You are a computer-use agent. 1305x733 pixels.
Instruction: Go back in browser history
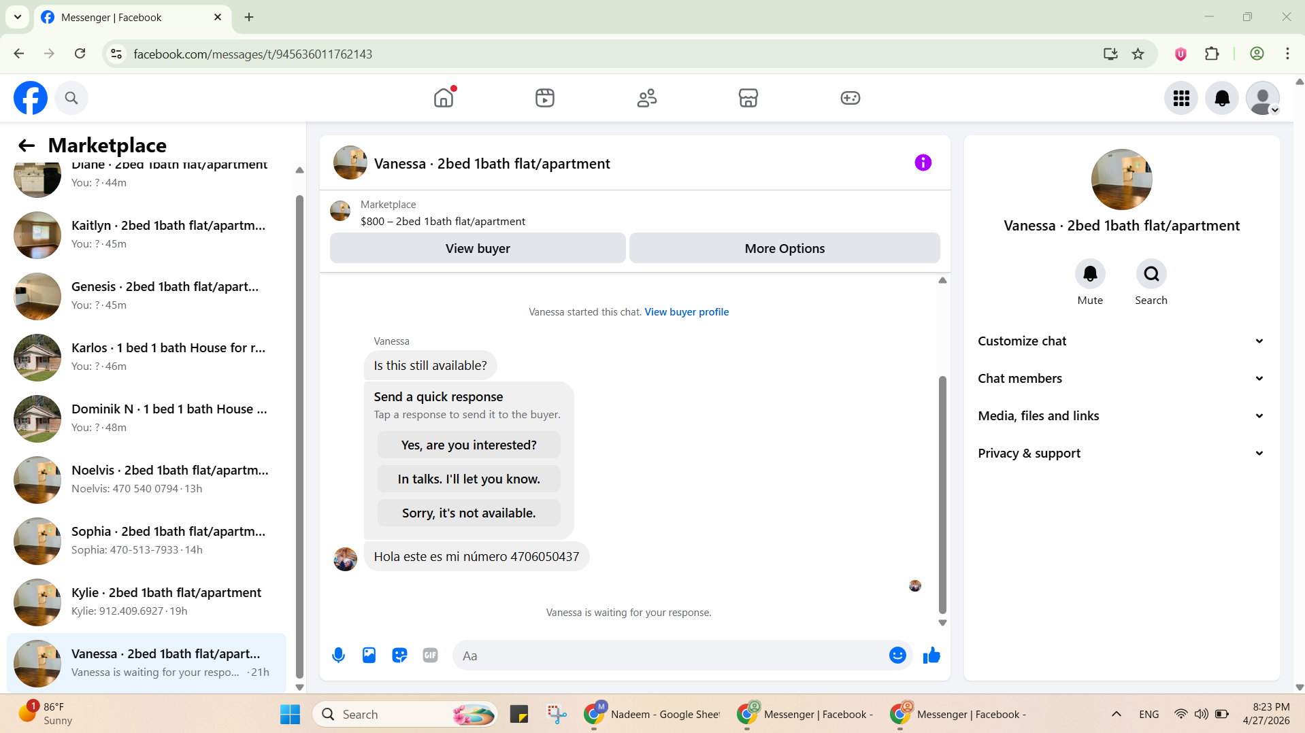(x=19, y=54)
